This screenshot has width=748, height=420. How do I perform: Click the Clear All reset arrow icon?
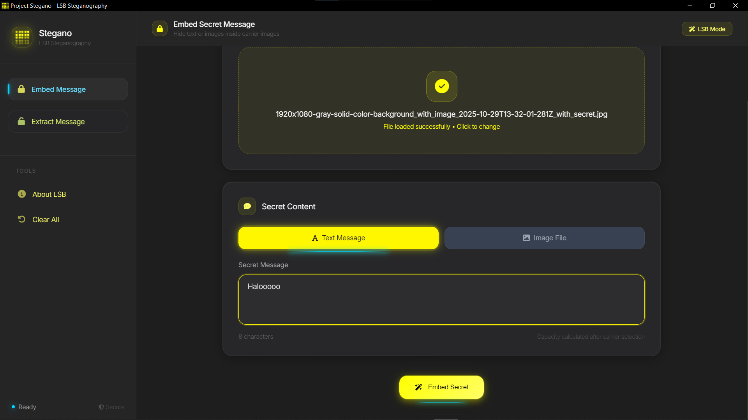pos(21,219)
